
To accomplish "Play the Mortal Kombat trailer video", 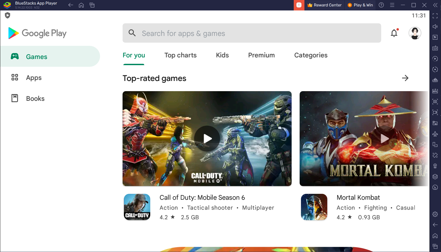I will 384,139.
